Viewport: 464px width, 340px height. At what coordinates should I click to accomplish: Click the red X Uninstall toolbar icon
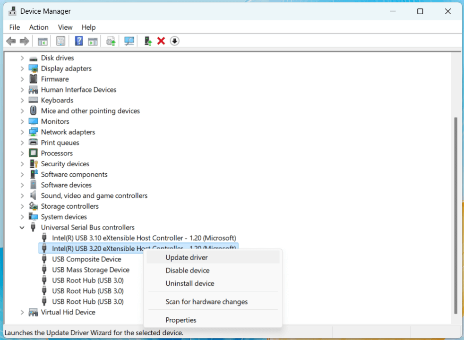[161, 41]
